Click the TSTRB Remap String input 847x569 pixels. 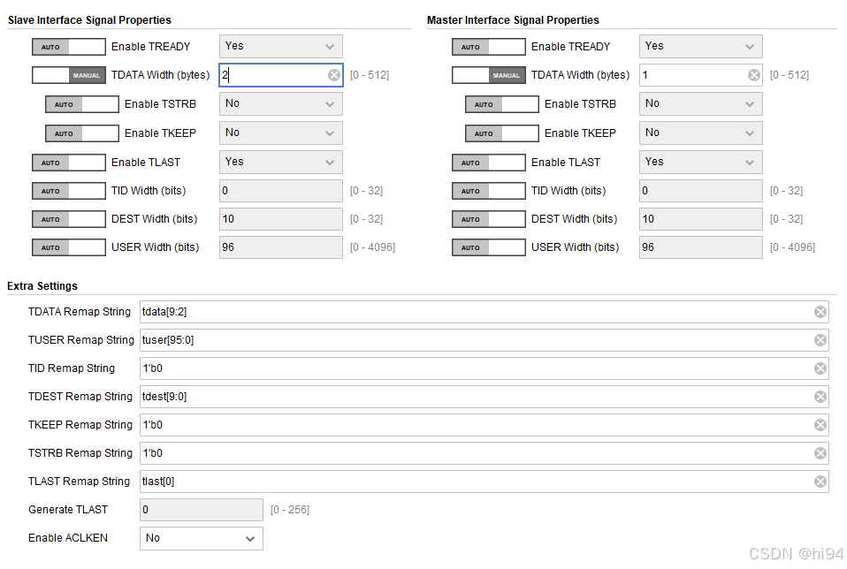(484, 453)
